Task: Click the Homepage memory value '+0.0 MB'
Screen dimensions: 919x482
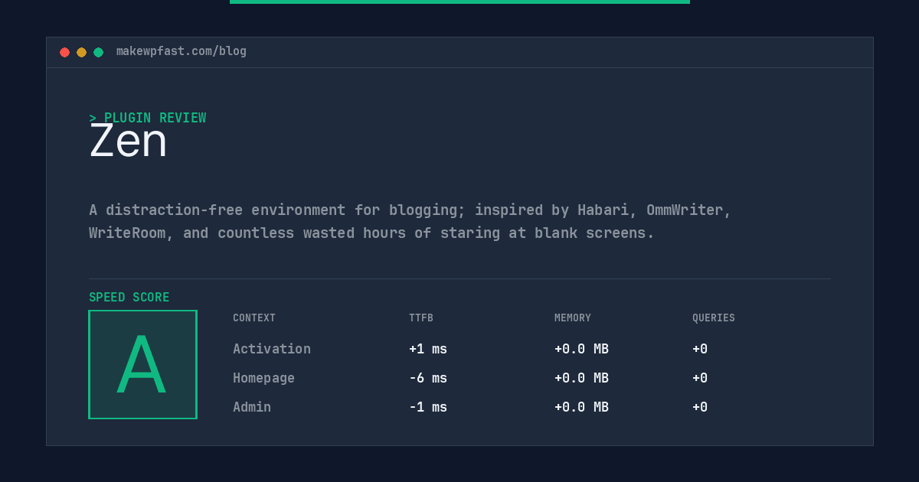Action: coord(581,378)
